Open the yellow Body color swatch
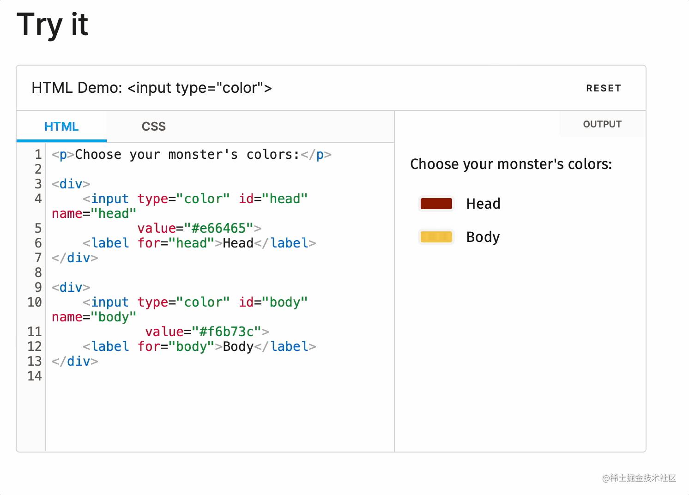Screen dimensions: 689x495 pyautogui.click(x=436, y=237)
